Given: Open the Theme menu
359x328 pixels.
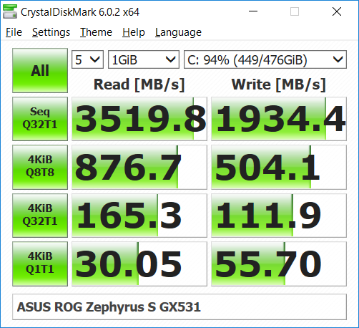Looking at the screenshot, I should click(96, 32).
